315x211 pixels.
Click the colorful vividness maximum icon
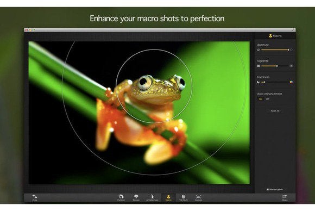pyautogui.click(x=291, y=82)
